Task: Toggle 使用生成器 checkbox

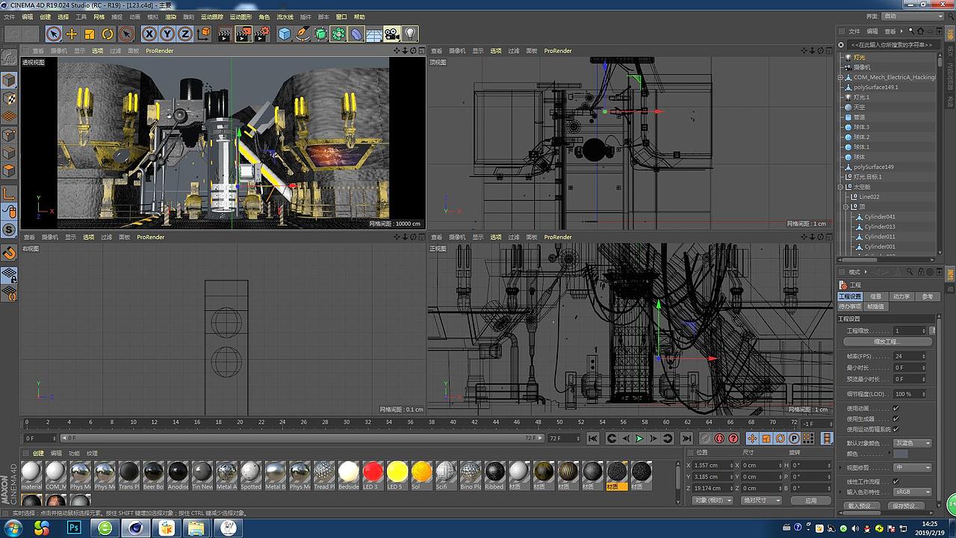Action: (896, 419)
